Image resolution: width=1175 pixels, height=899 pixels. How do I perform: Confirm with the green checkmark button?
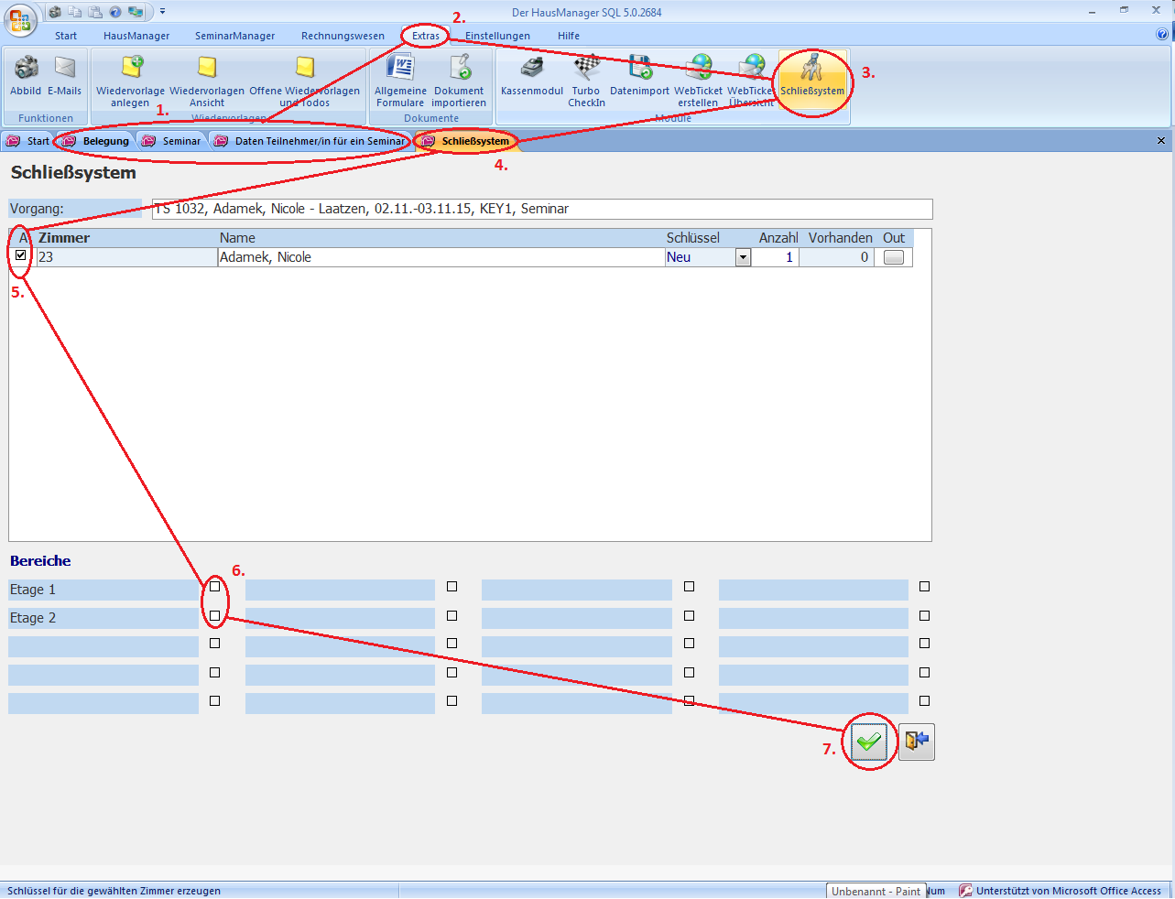click(x=868, y=742)
